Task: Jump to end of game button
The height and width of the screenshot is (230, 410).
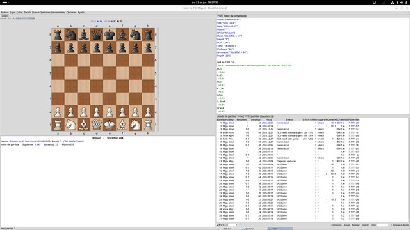Action: 101,21
